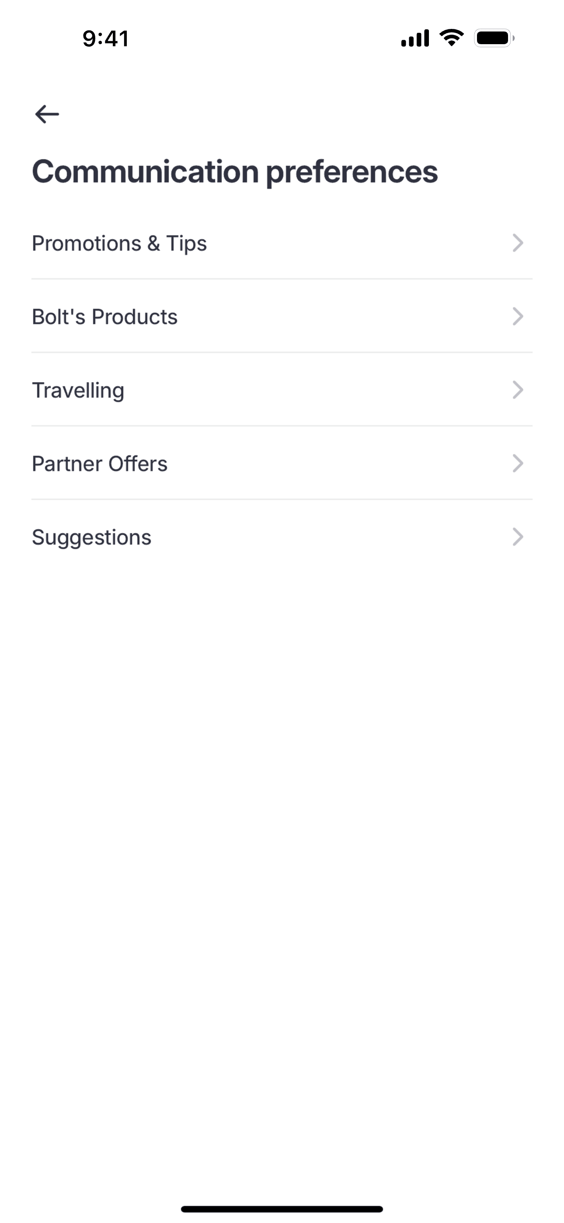Click the divider line under Promotions & Tips

[282, 279]
